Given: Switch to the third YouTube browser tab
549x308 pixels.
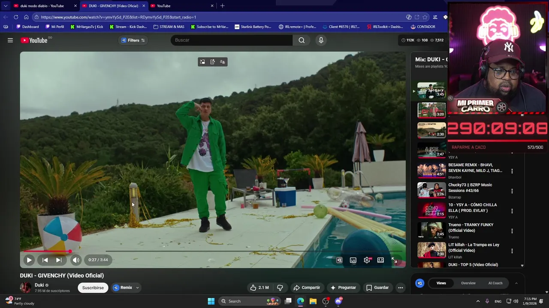Looking at the screenshot, I should (182, 6).
